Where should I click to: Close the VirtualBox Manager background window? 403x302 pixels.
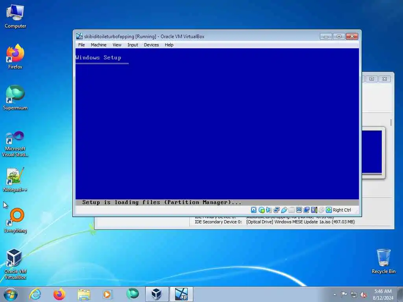click(x=385, y=79)
